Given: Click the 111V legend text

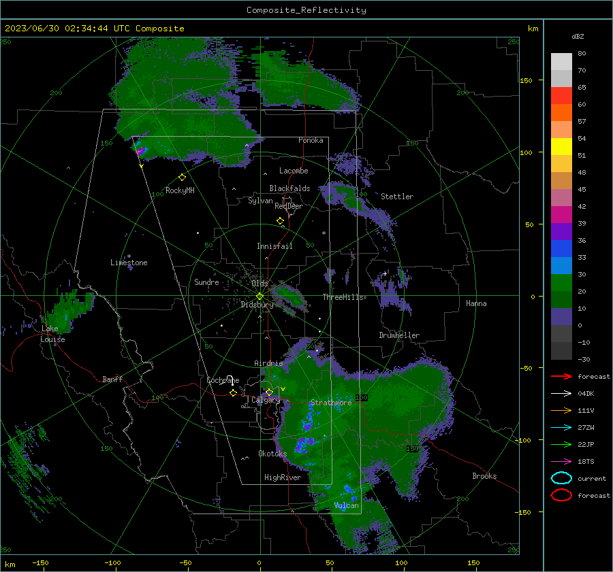Looking at the screenshot, I should coord(586,410).
